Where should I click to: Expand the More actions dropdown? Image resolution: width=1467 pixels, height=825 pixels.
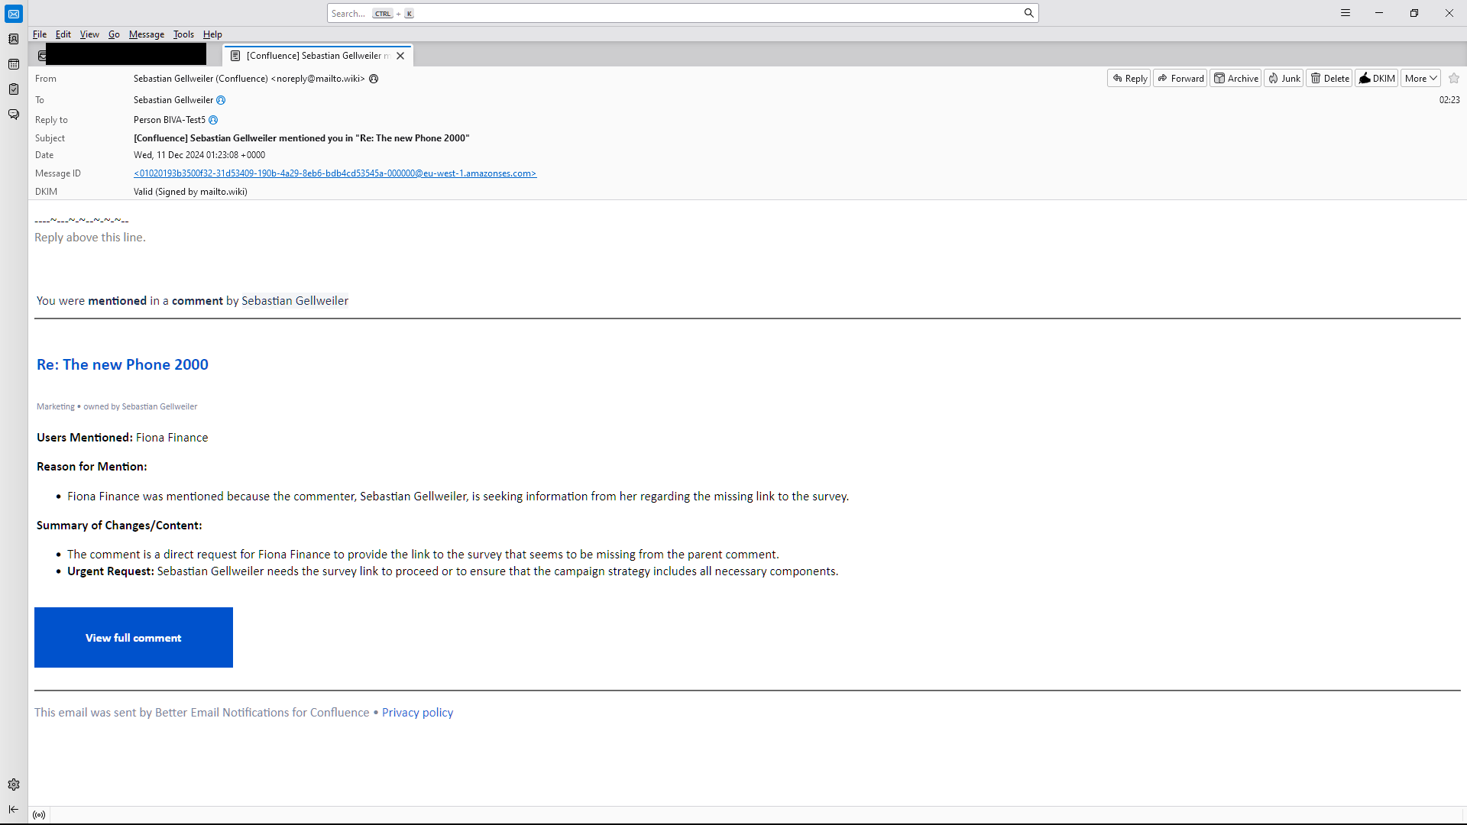[1420, 78]
